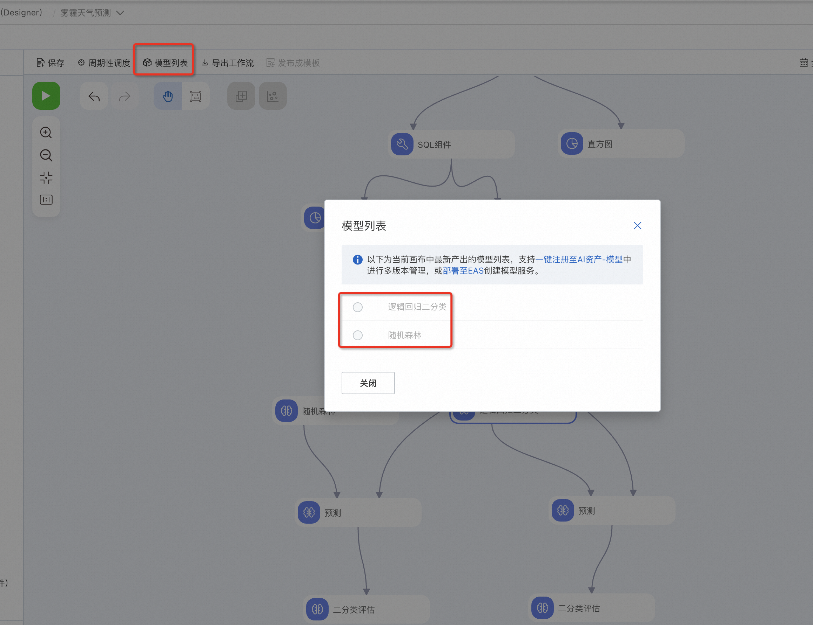
Task: Click the 逻辑回归二分类 label in the list
Action: [417, 307]
